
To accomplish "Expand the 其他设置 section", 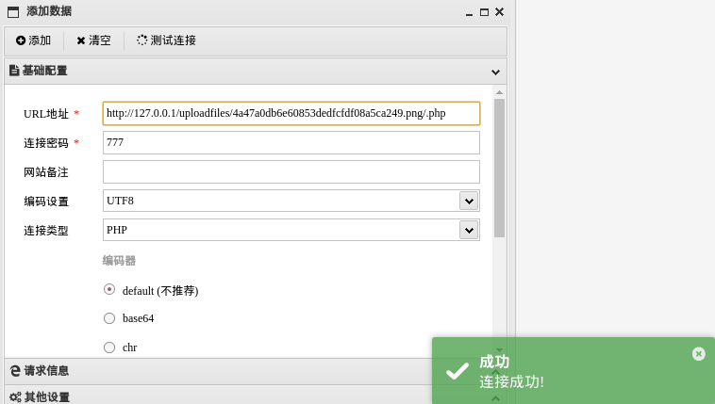I will [x=219, y=396].
